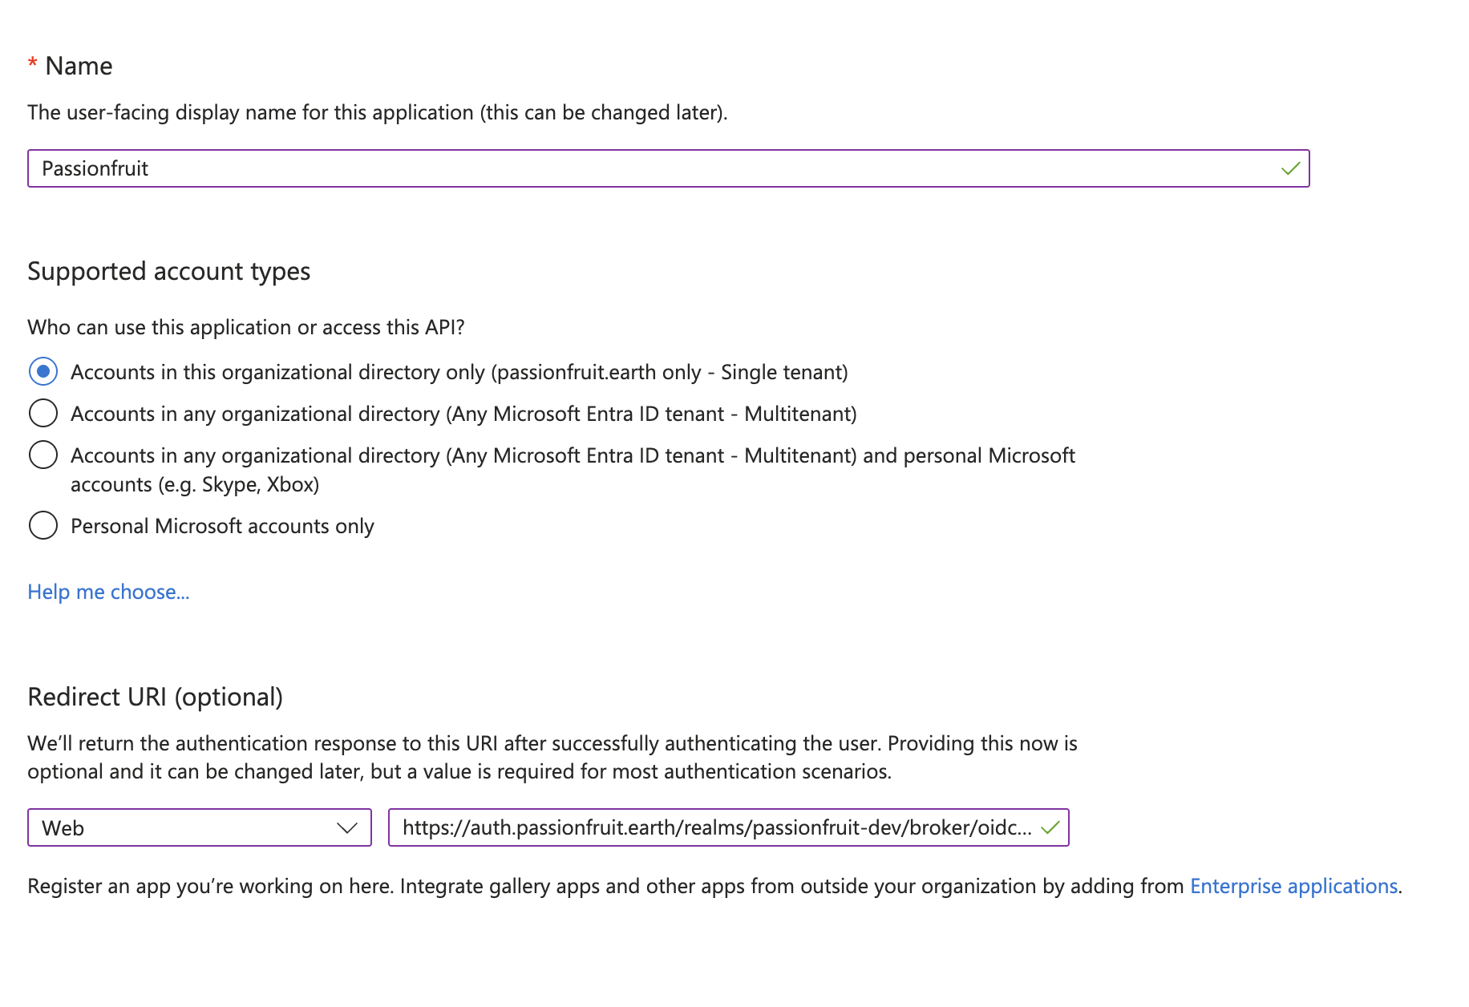Screen dimensions: 1469x1007
Task: Click the "Supported account types" heading
Action: click(x=168, y=271)
